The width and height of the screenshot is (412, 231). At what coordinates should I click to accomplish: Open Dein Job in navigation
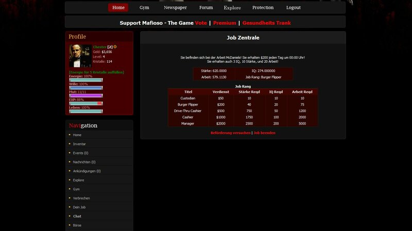[79, 207]
